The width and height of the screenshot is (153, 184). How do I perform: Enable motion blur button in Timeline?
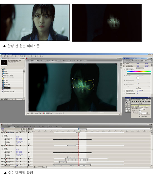click(31, 129)
